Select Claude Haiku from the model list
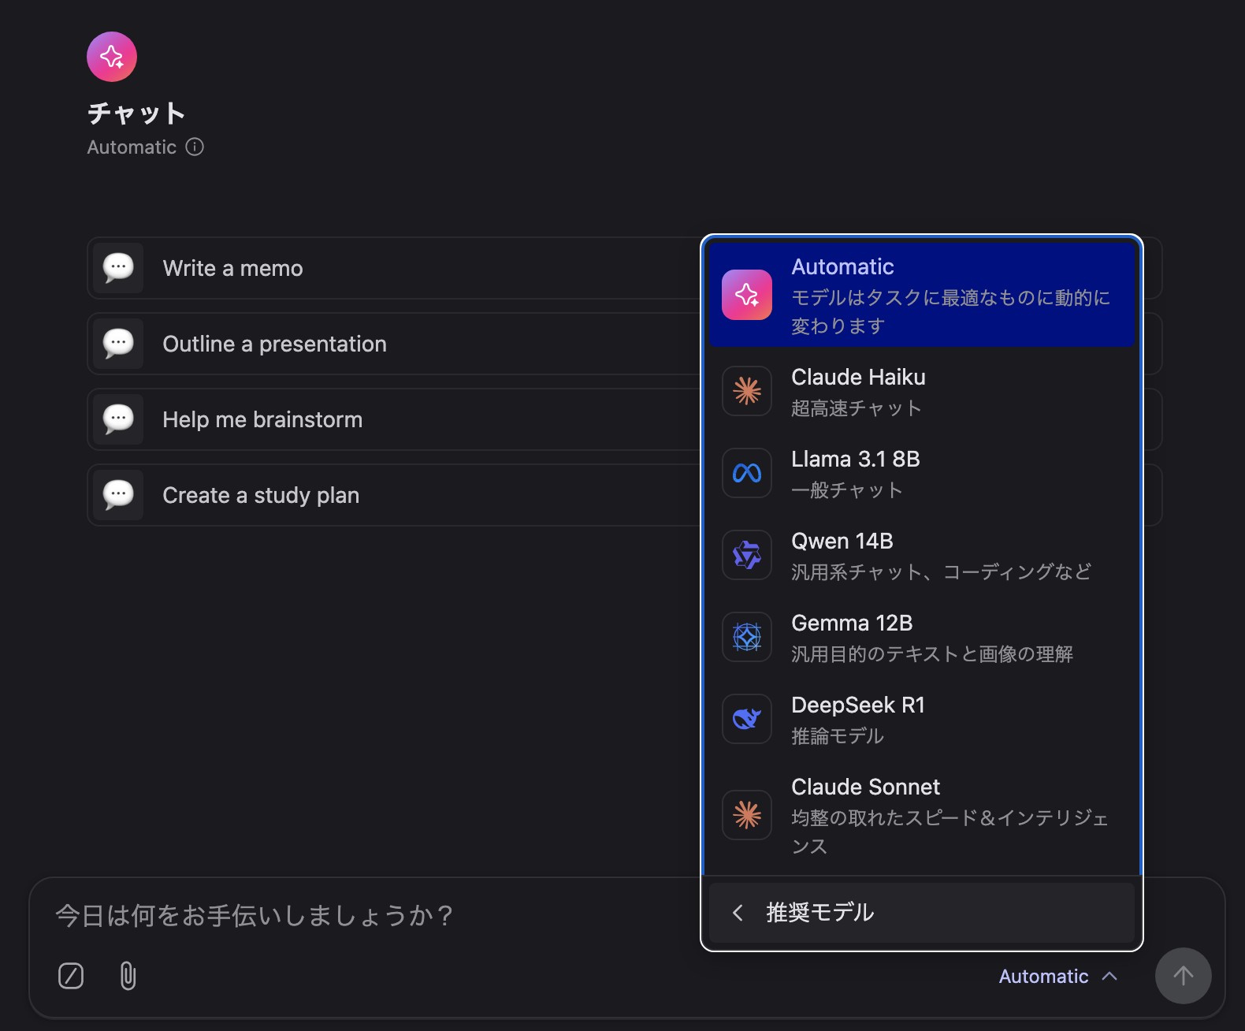This screenshot has height=1031, width=1245. click(922, 392)
